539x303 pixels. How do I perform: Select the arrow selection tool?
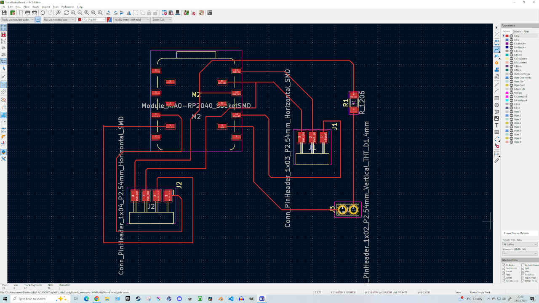(x=496, y=27)
